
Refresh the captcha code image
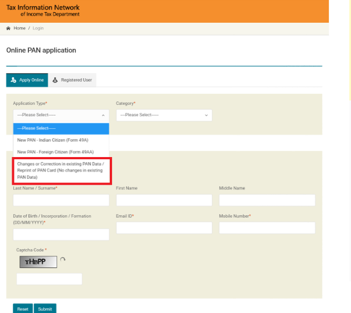pos(63,260)
